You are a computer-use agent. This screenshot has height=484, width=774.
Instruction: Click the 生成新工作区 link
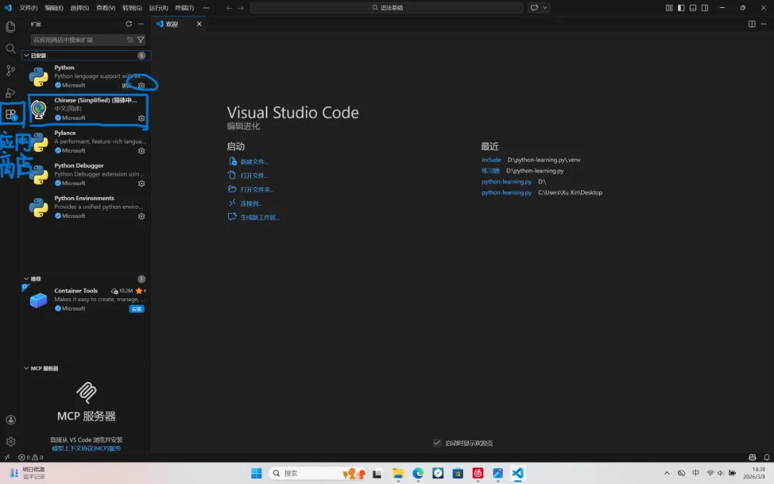tap(259, 217)
